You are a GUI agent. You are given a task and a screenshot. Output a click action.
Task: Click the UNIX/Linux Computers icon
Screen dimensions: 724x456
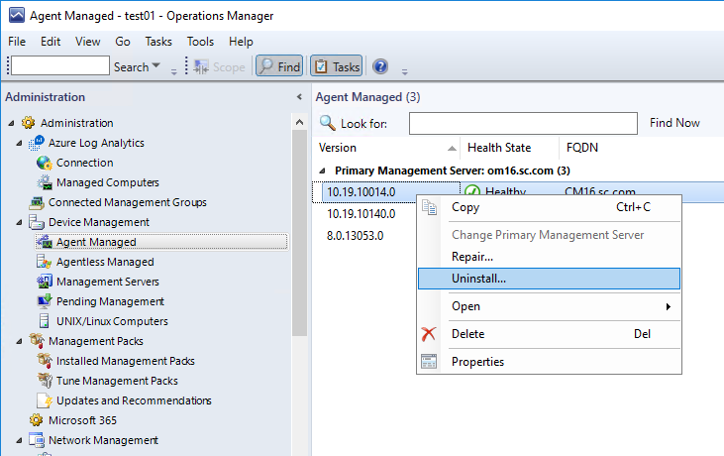[44, 321]
